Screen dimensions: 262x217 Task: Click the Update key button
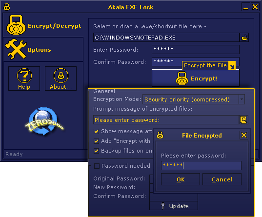pos(174,206)
